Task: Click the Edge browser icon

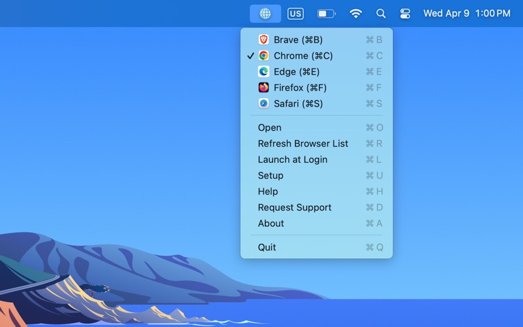Action: pos(263,72)
